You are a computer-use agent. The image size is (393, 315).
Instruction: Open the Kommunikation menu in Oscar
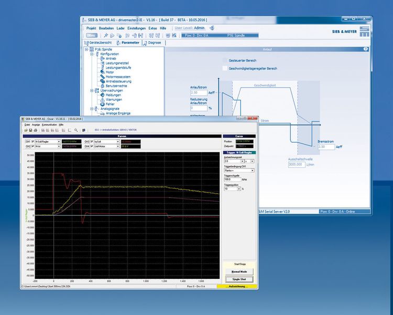click(49, 124)
